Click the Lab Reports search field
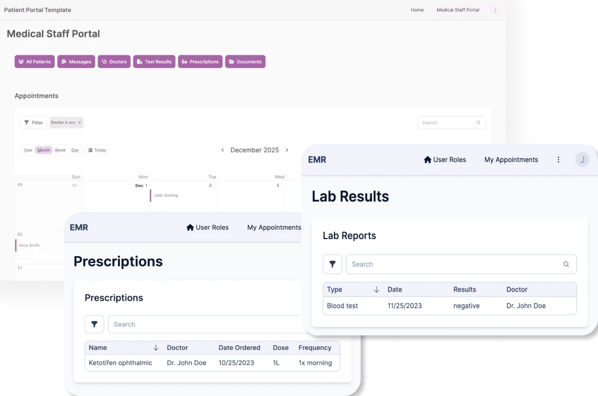This screenshot has width=598, height=396. (x=454, y=264)
